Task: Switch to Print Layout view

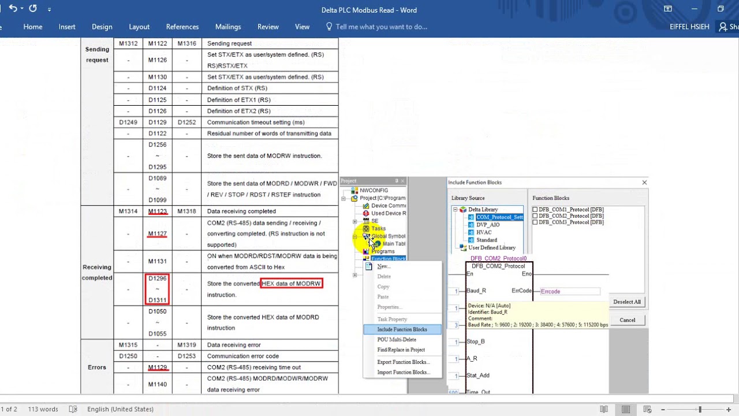Action: coord(626,409)
